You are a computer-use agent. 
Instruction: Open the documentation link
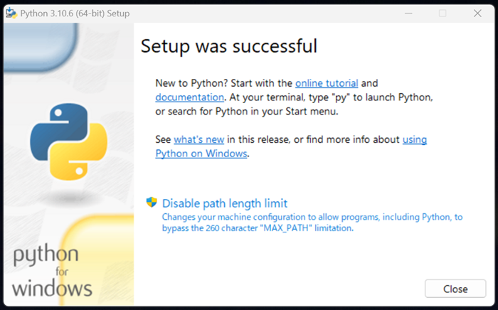point(190,97)
